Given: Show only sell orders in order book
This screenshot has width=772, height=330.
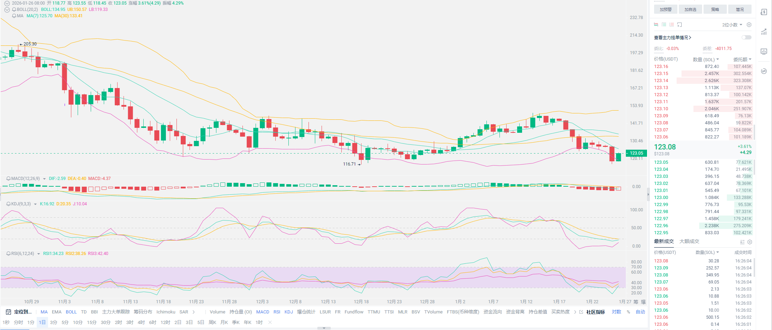Looking at the screenshot, I should 672,25.
